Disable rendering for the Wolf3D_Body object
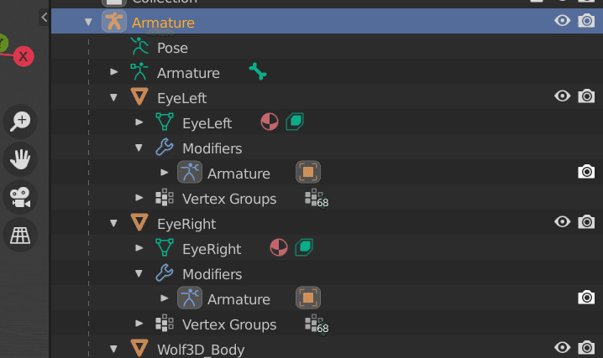The width and height of the screenshot is (603, 358). pos(587,348)
